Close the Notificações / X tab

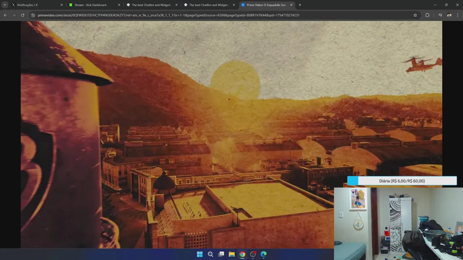coord(61,5)
